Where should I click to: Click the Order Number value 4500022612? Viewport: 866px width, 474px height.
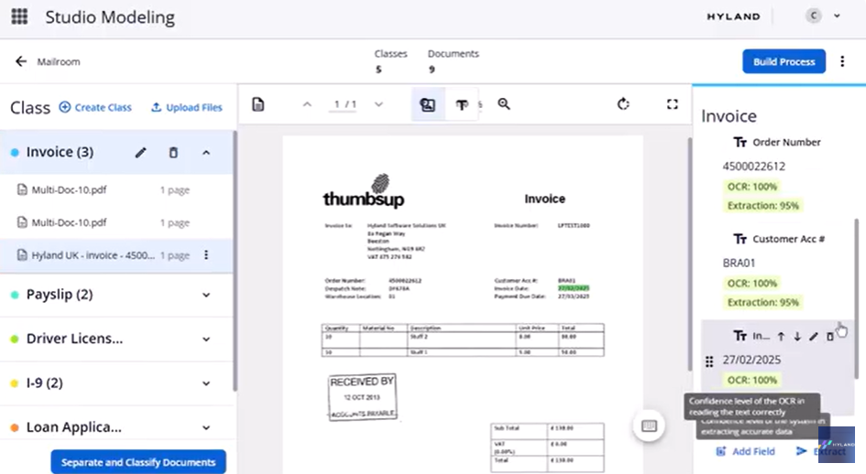click(754, 167)
